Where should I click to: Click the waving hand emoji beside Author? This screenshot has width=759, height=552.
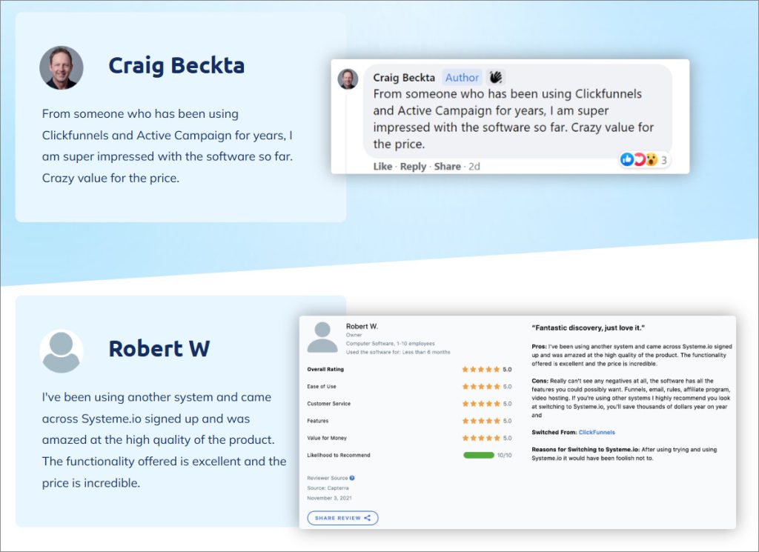[x=494, y=77]
